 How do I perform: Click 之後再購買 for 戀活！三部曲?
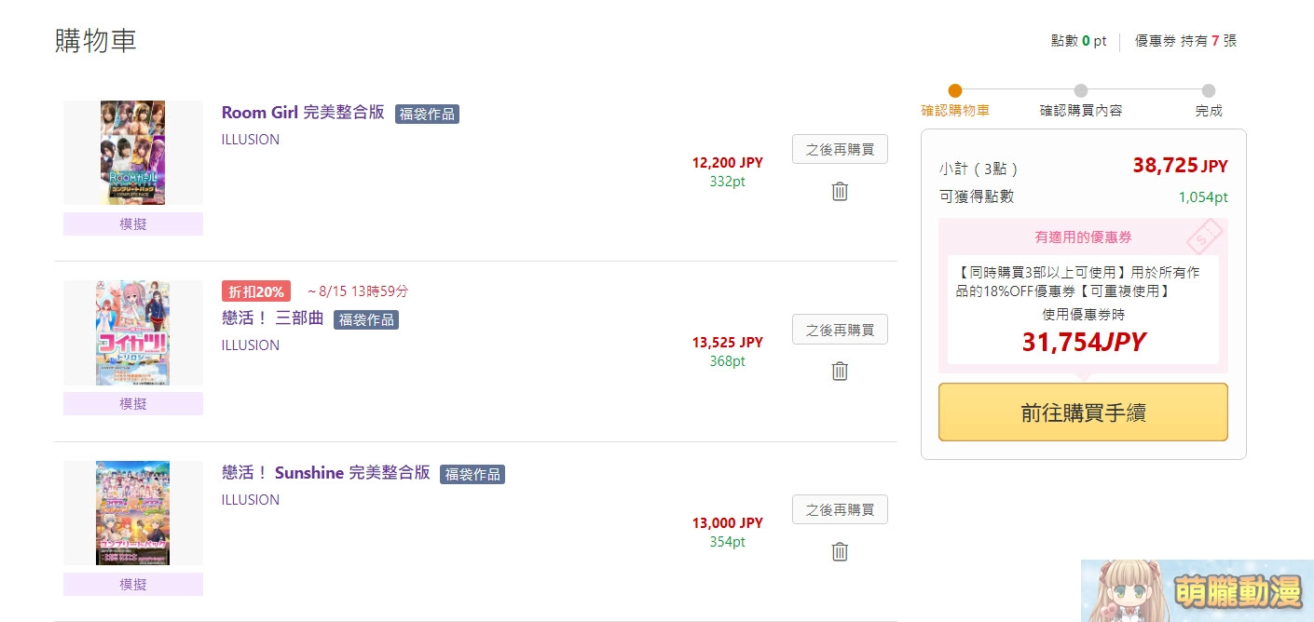[840, 329]
